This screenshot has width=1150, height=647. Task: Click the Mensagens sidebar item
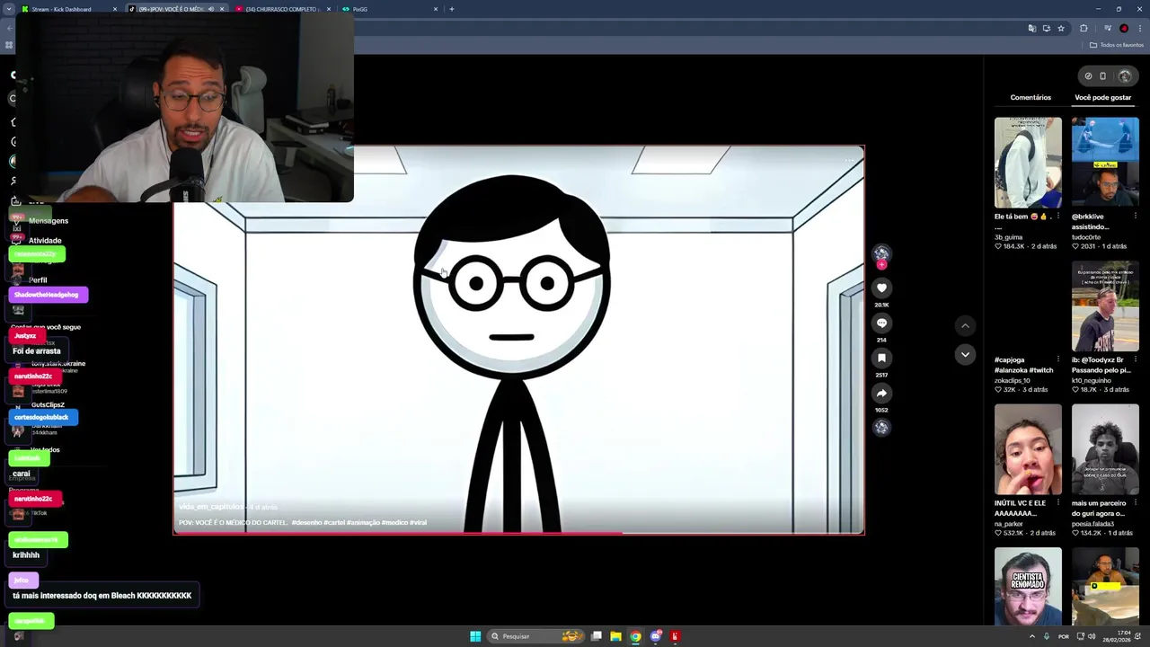pos(49,221)
